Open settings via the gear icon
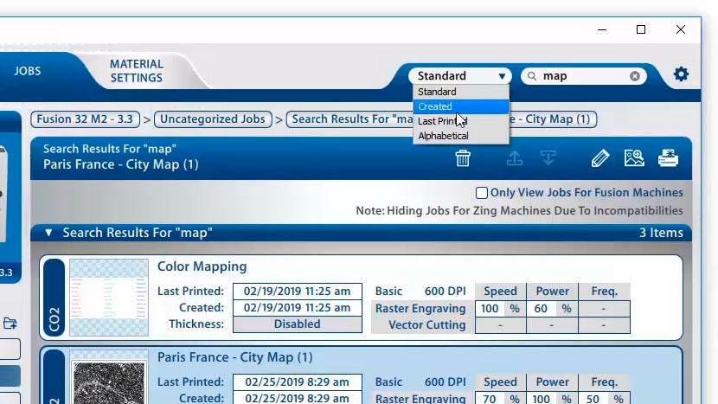The height and width of the screenshot is (404, 718). click(x=681, y=74)
